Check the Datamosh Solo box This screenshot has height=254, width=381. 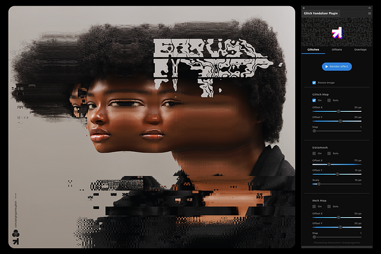(330, 153)
